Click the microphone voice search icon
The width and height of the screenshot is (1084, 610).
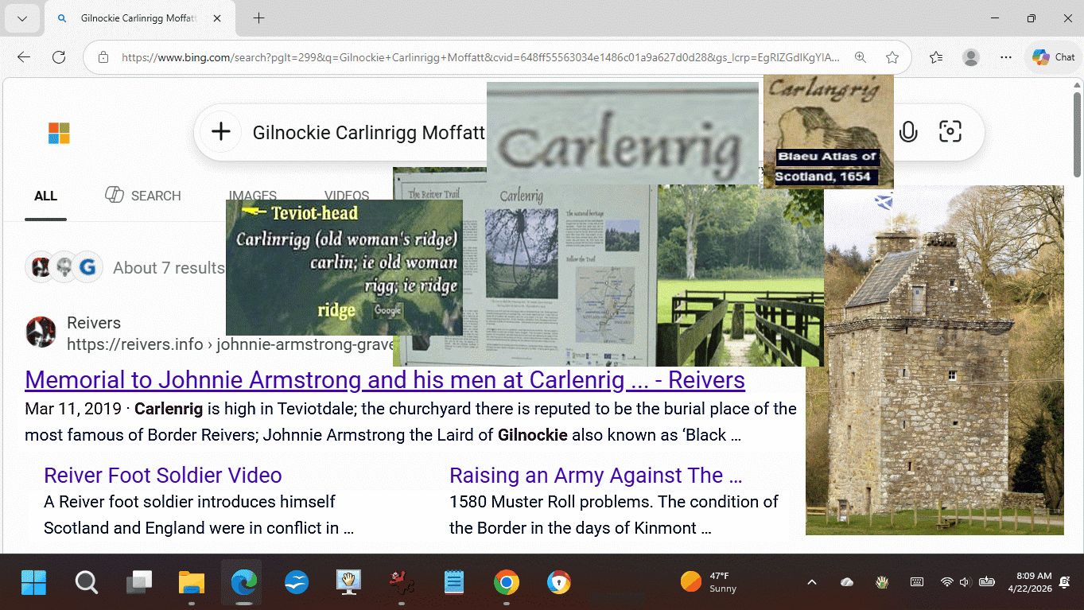click(x=908, y=132)
